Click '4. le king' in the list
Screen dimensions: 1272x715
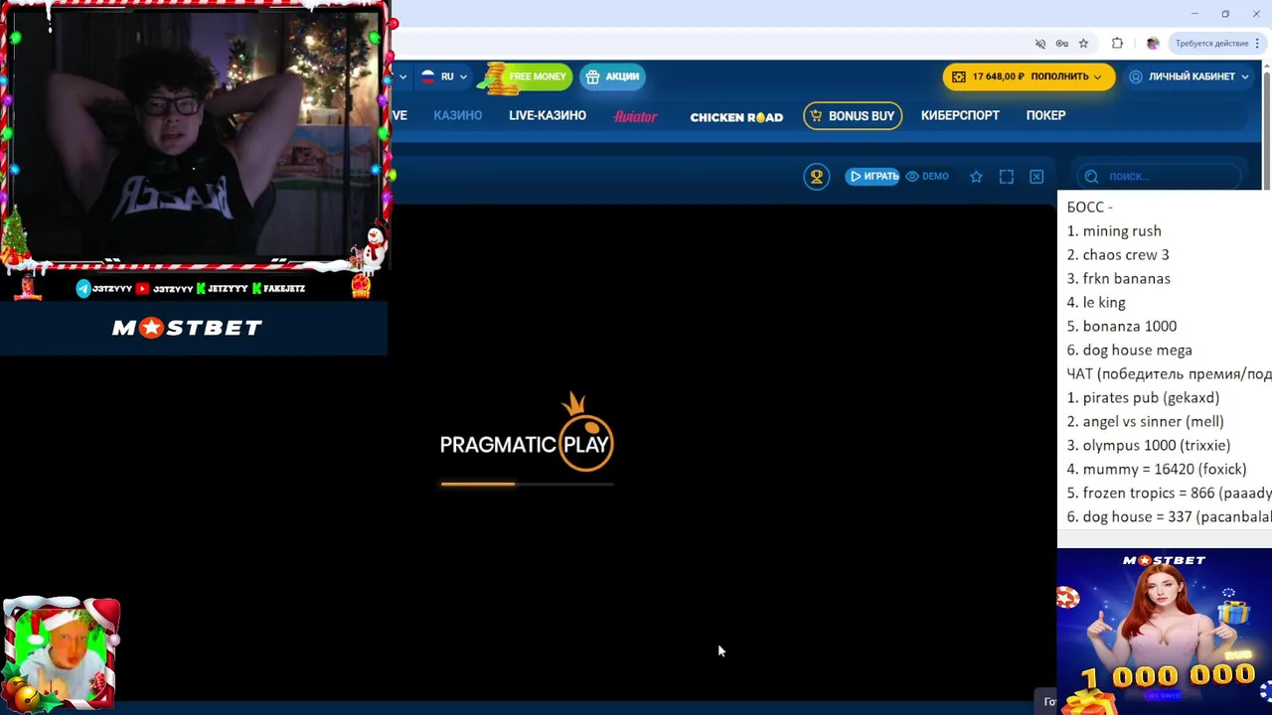pos(1096,302)
